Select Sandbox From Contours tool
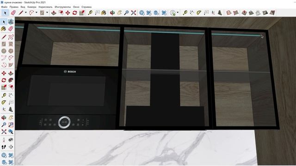Screen dimensions: 296x166 point(228,13)
